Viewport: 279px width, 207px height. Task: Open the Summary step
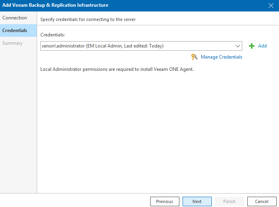click(x=18, y=43)
